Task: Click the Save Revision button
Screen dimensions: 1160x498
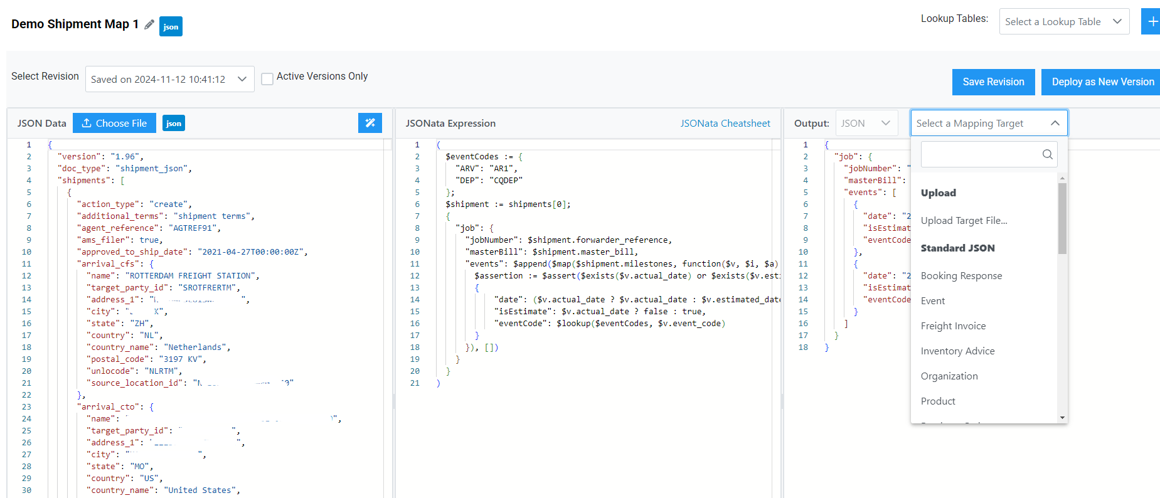Action: (993, 82)
